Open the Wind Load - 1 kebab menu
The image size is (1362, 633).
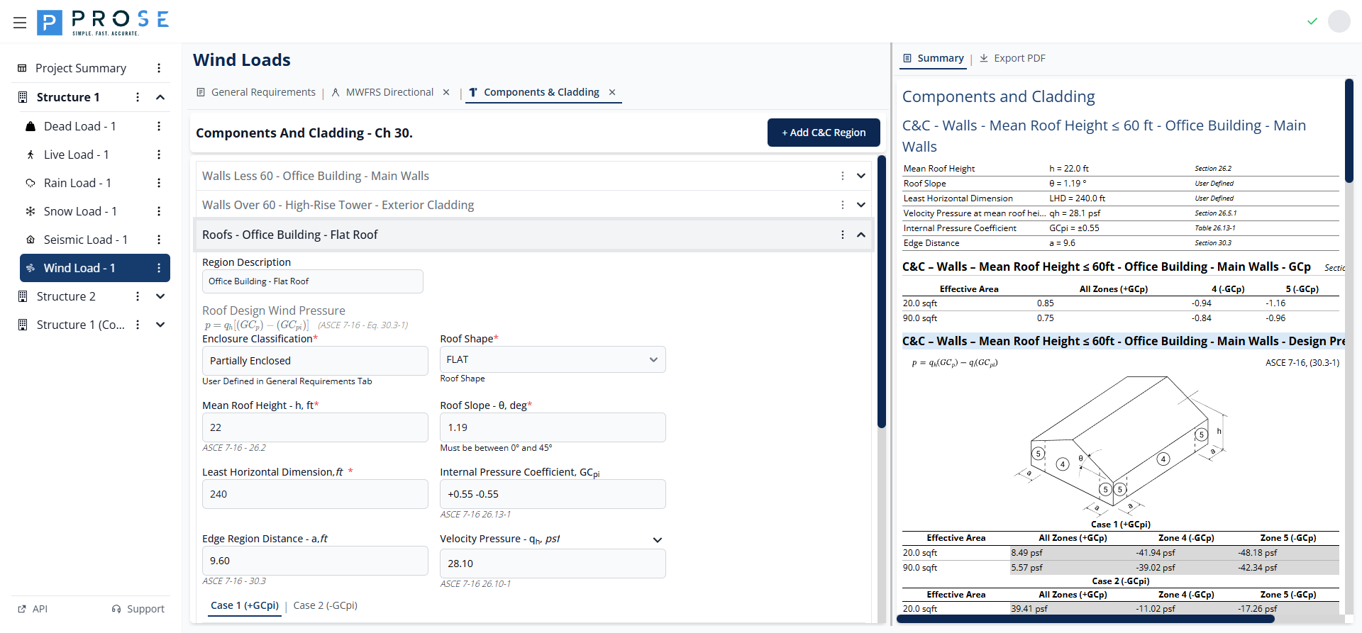point(159,268)
